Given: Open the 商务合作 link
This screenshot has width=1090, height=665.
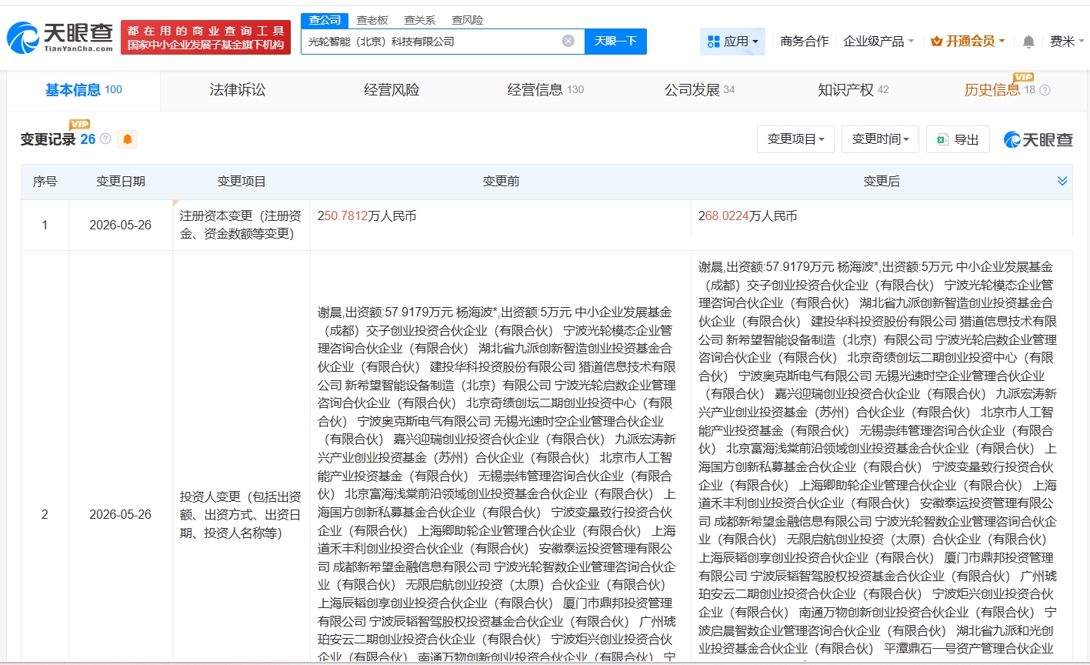Looking at the screenshot, I should [804, 42].
